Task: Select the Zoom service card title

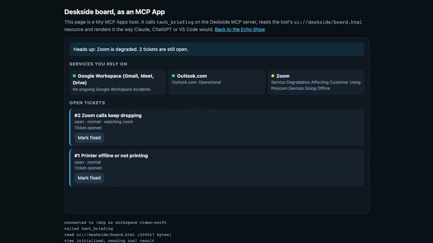Action: click(283, 76)
